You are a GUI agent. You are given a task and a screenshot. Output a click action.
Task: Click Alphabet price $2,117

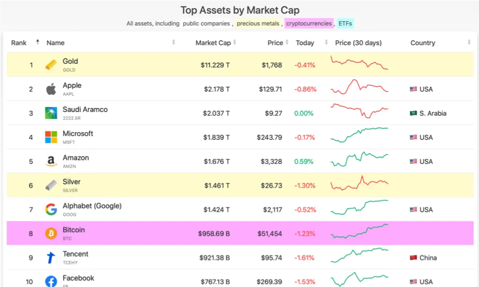(272, 210)
